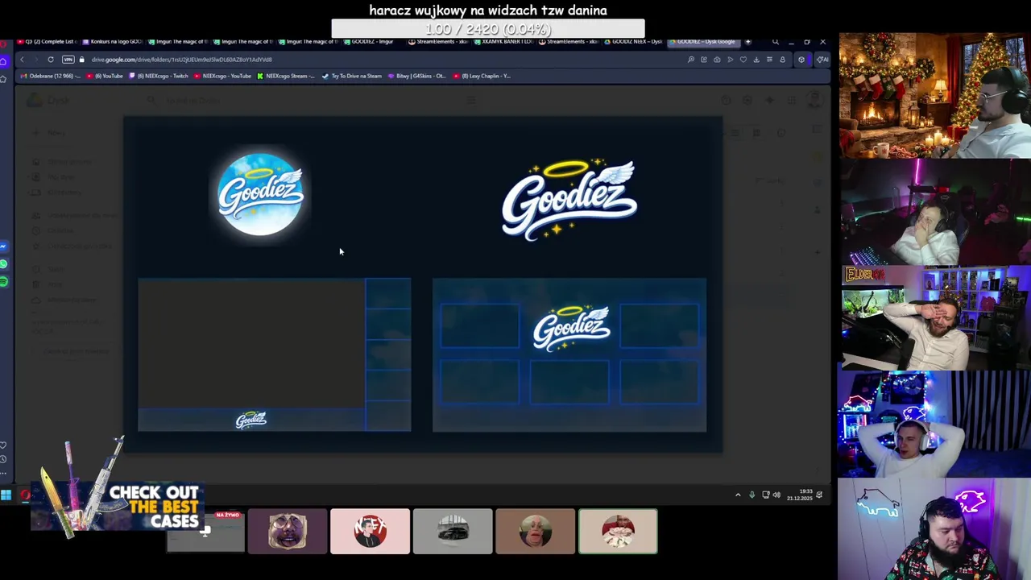This screenshot has height=580, width=1031.
Task: Click the round Goodiez logo in preview
Action: 260,194
